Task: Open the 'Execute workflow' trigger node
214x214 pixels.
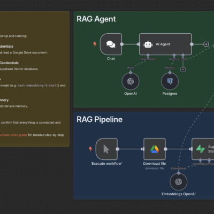Action: 106,149
